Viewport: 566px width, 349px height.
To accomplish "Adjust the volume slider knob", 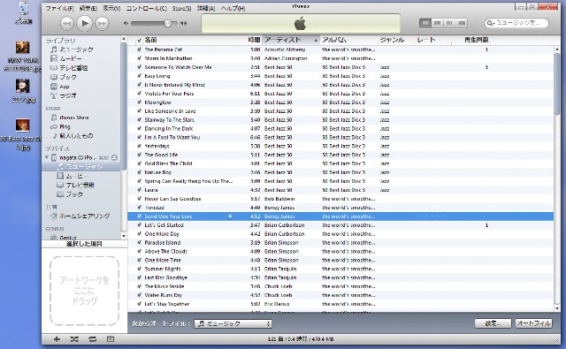I will [x=167, y=24].
